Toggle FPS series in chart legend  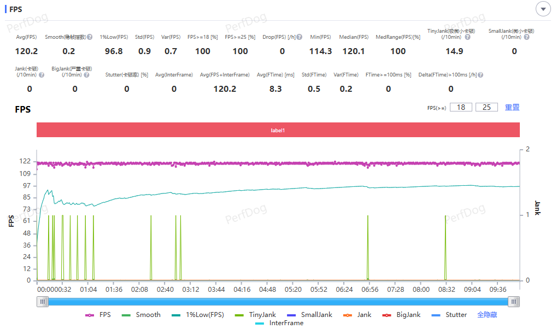coord(98,315)
